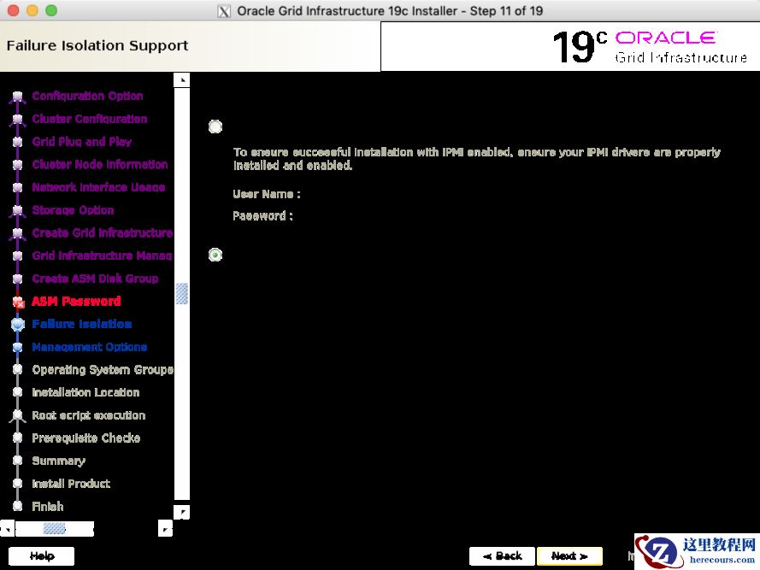Image resolution: width=760 pixels, height=570 pixels.
Task: Click the Cluster Configuration step bullet icon
Action: pyautogui.click(x=17, y=120)
